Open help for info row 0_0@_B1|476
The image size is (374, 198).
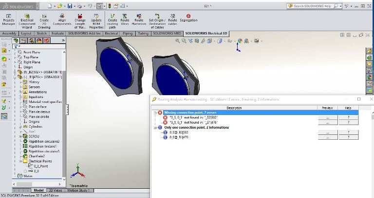(349, 137)
